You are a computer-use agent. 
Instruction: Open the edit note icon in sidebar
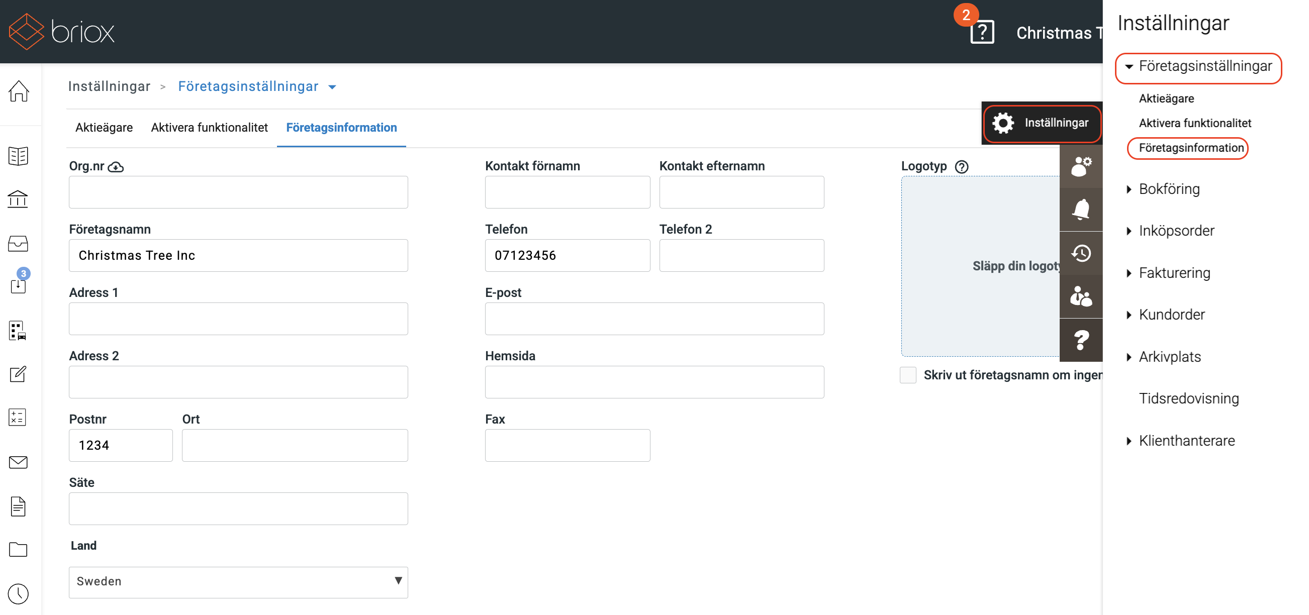click(x=18, y=374)
